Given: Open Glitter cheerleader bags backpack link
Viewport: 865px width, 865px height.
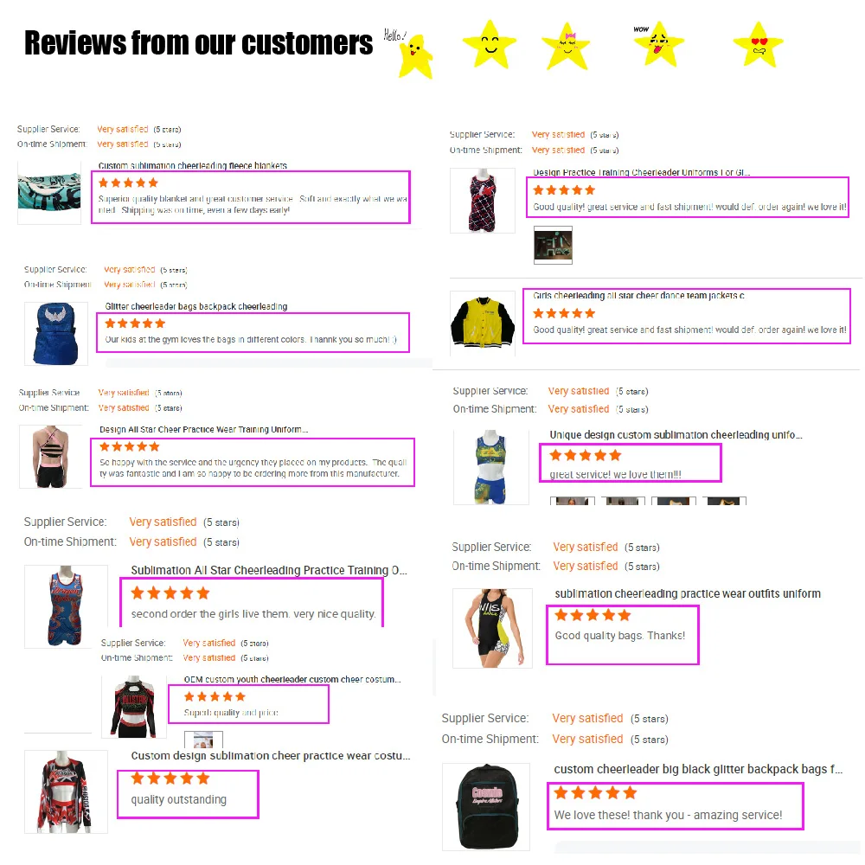Looking at the screenshot, I should click(196, 306).
